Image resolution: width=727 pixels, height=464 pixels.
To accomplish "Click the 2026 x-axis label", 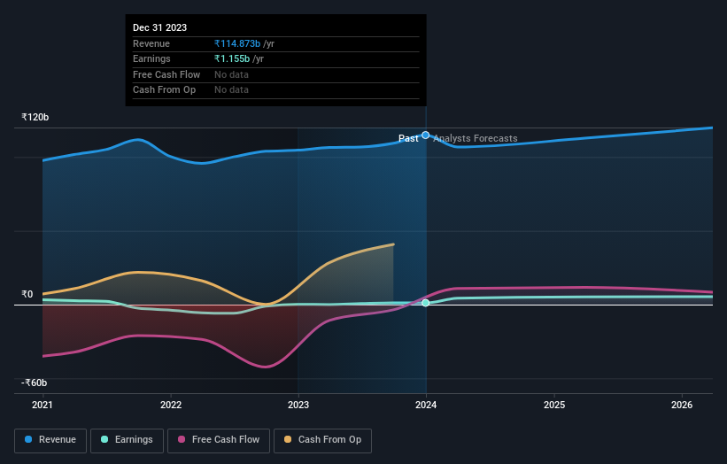I will click(x=682, y=405).
